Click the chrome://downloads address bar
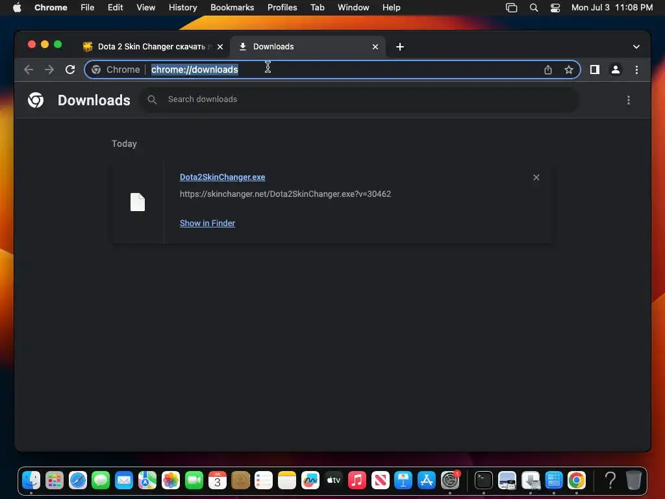This screenshot has height=499, width=665. [x=332, y=70]
